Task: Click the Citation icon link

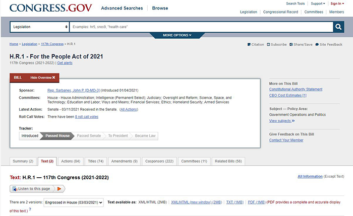Action: (256, 44)
